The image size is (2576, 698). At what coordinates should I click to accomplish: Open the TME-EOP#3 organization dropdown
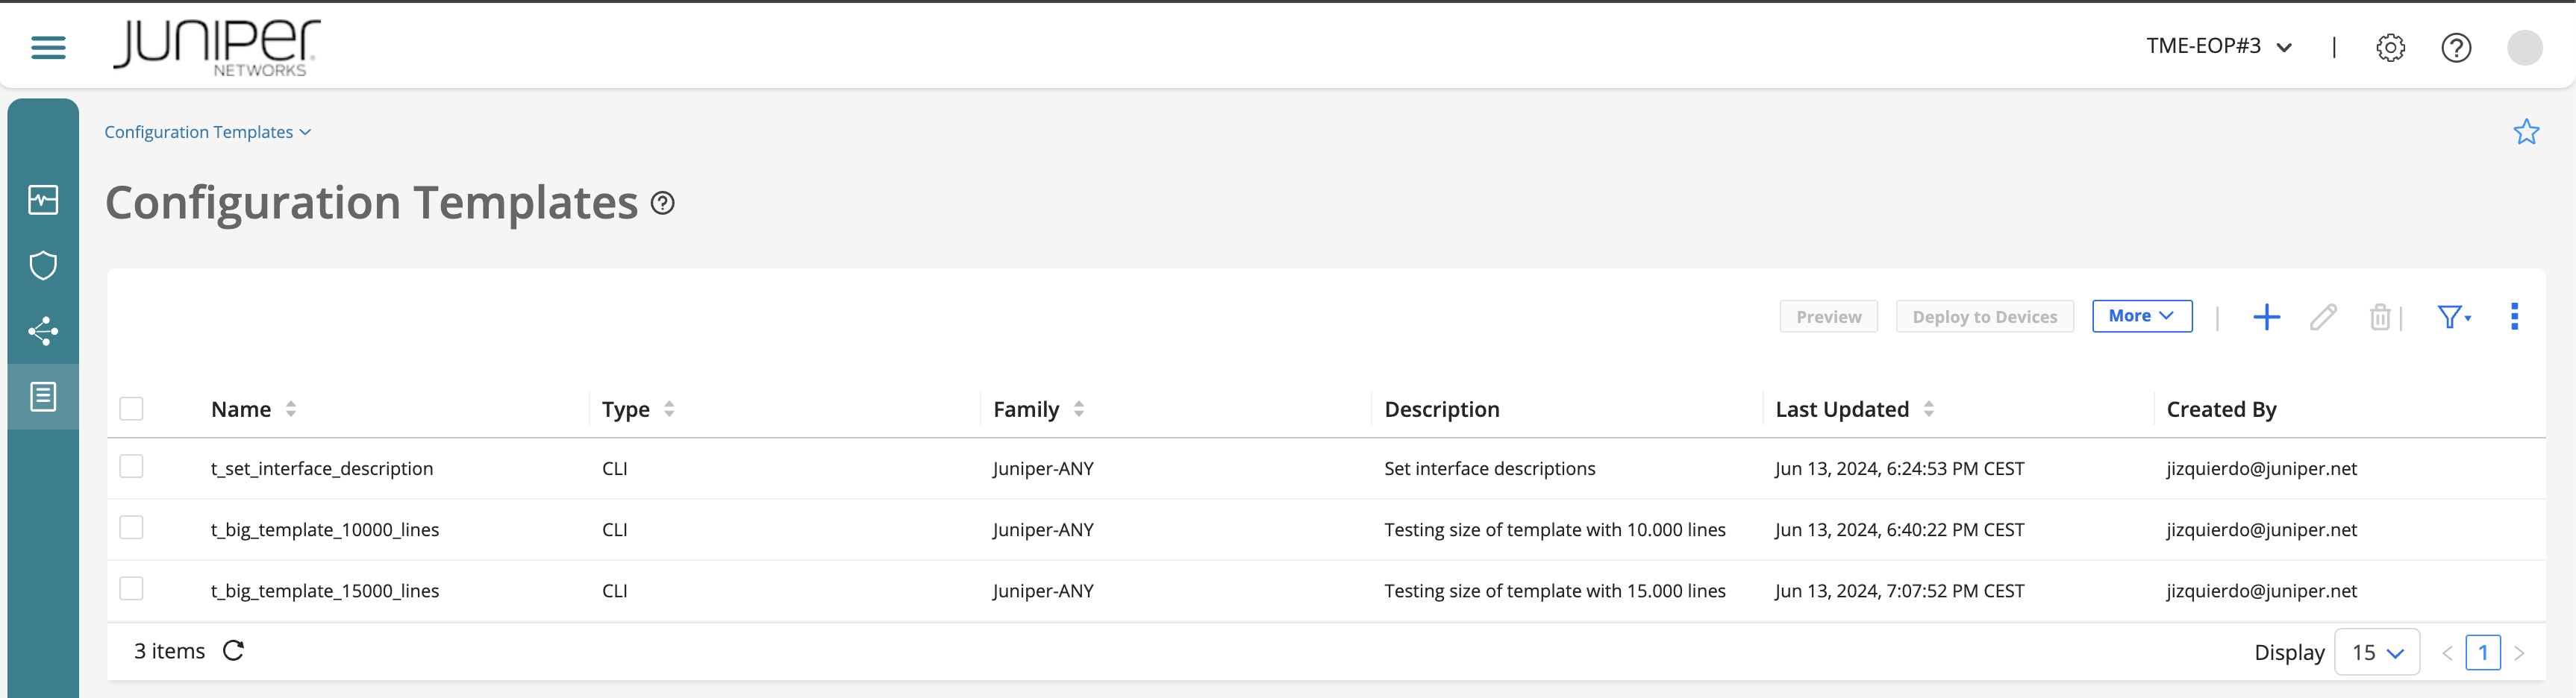[x=2219, y=46]
